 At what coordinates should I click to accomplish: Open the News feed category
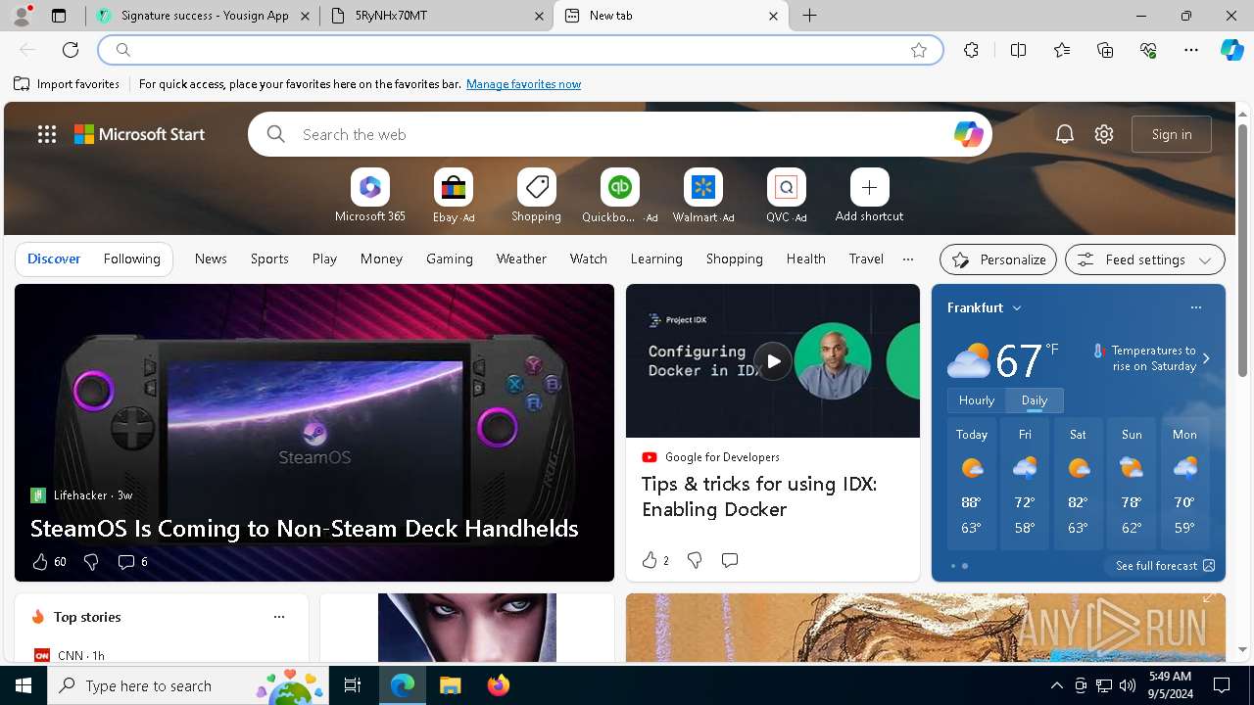tap(211, 258)
